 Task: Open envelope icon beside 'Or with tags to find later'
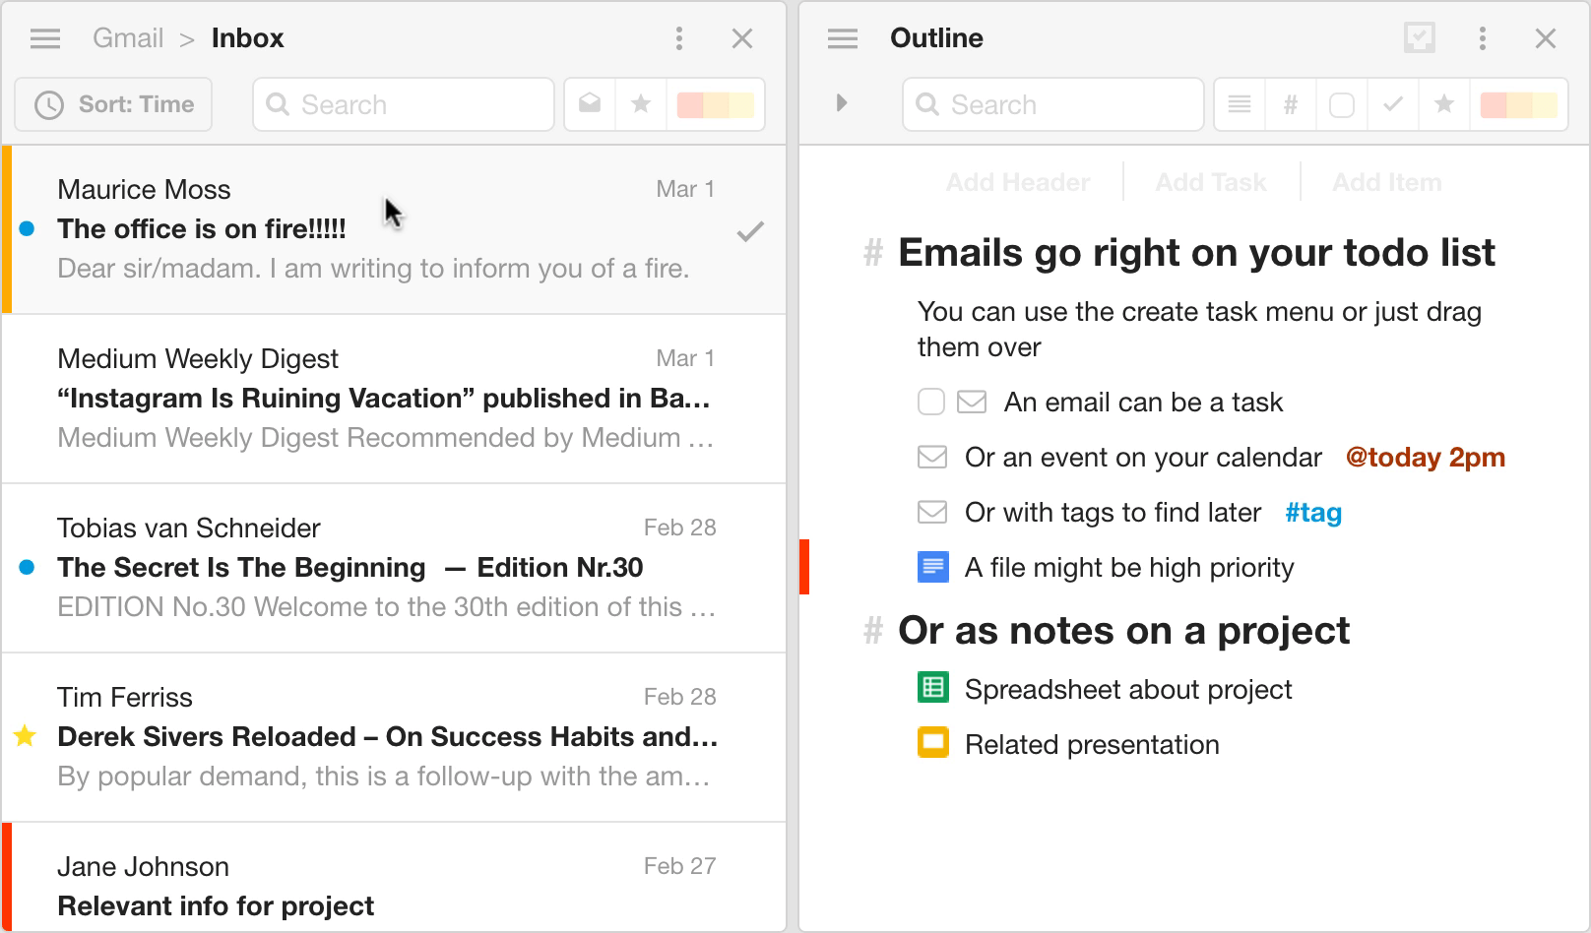pos(932,512)
